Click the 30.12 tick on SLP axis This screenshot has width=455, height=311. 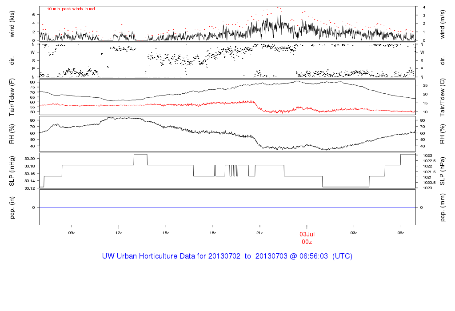point(30,188)
